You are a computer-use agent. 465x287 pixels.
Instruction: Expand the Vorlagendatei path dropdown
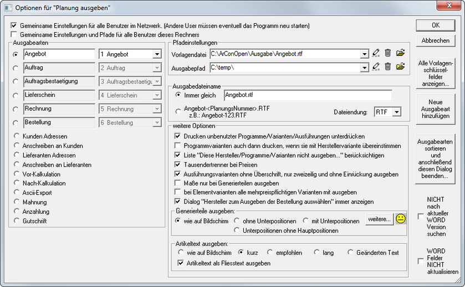(364, 54)
